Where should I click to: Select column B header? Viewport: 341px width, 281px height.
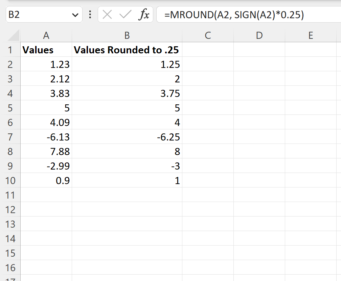127,35
